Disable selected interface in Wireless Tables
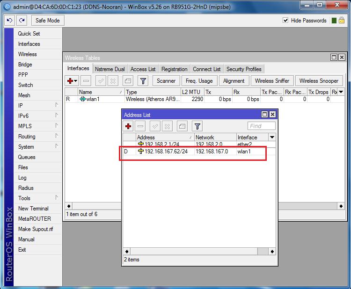This screenshot has height=289, width=351. point(113,81)
